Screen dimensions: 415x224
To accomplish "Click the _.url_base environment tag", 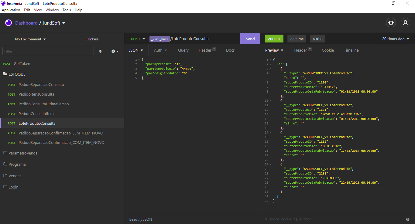I will coord(159,39).
